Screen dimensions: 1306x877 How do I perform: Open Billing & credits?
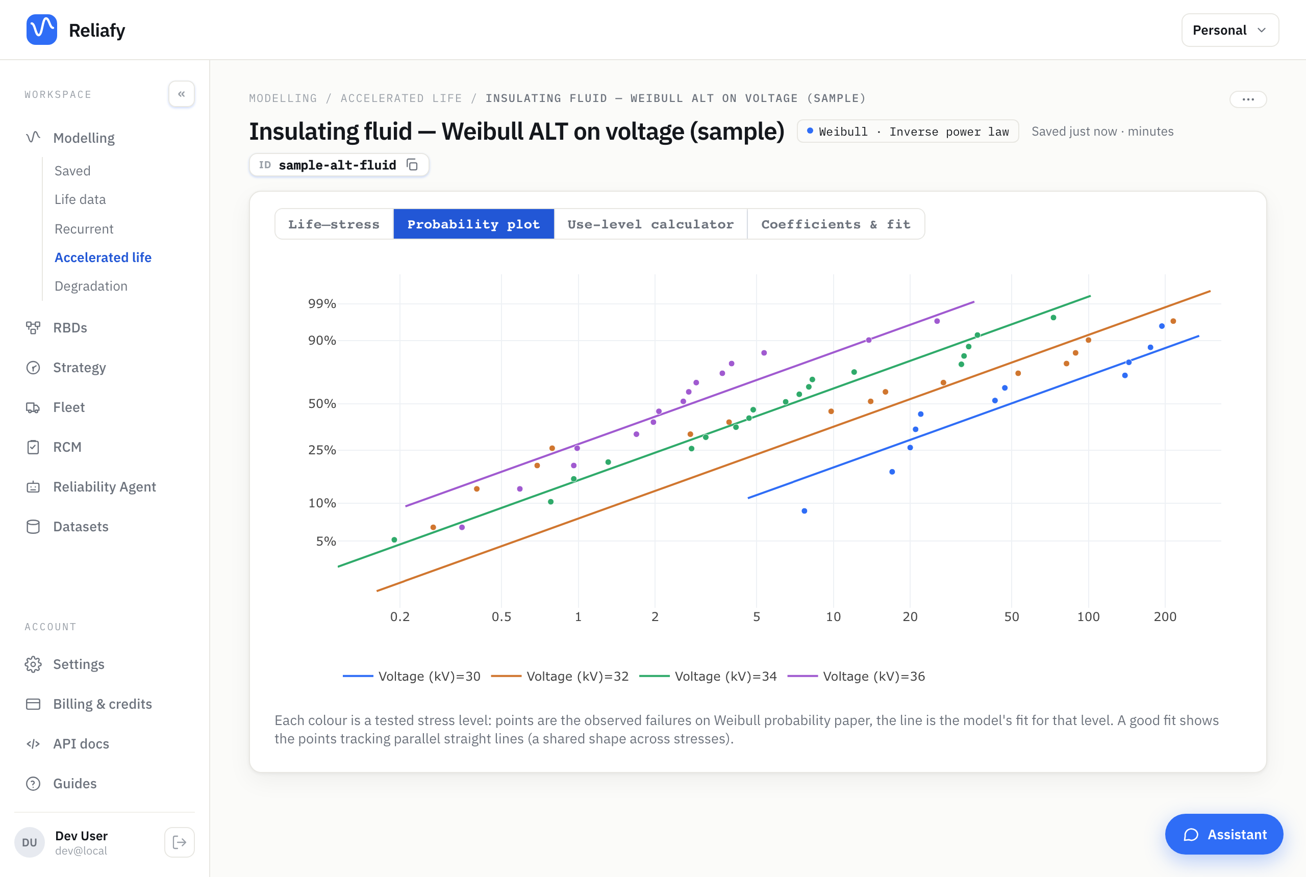click(103, 704)
